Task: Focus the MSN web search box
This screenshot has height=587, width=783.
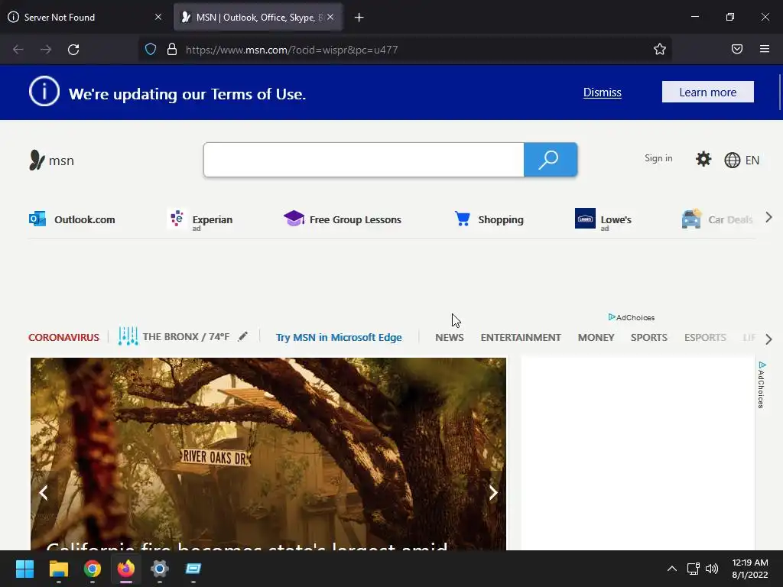Action: pyautogui.click(x=363, y=160)
